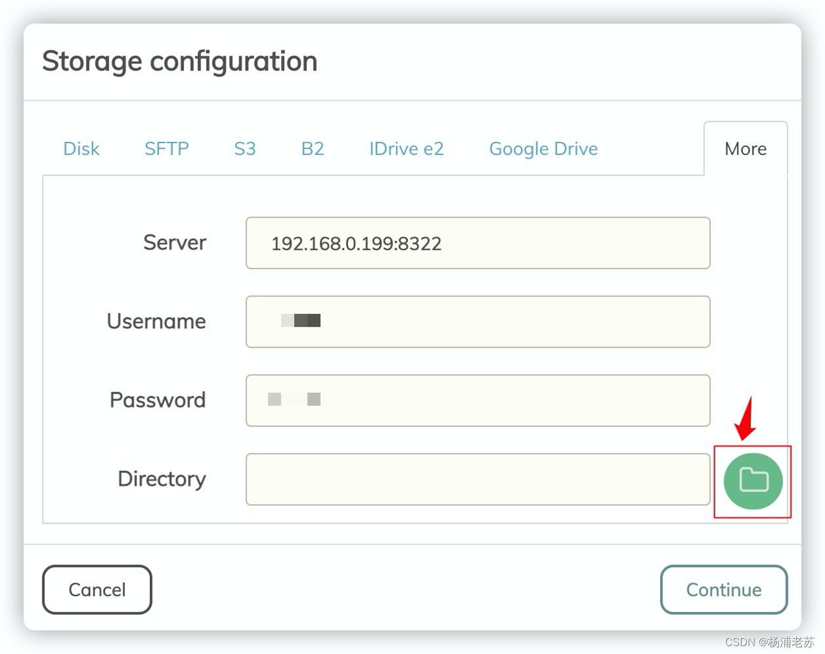This screenshot has height=654, width=825.
Task: Click the Continue button
Action: (x=724, y=590)
